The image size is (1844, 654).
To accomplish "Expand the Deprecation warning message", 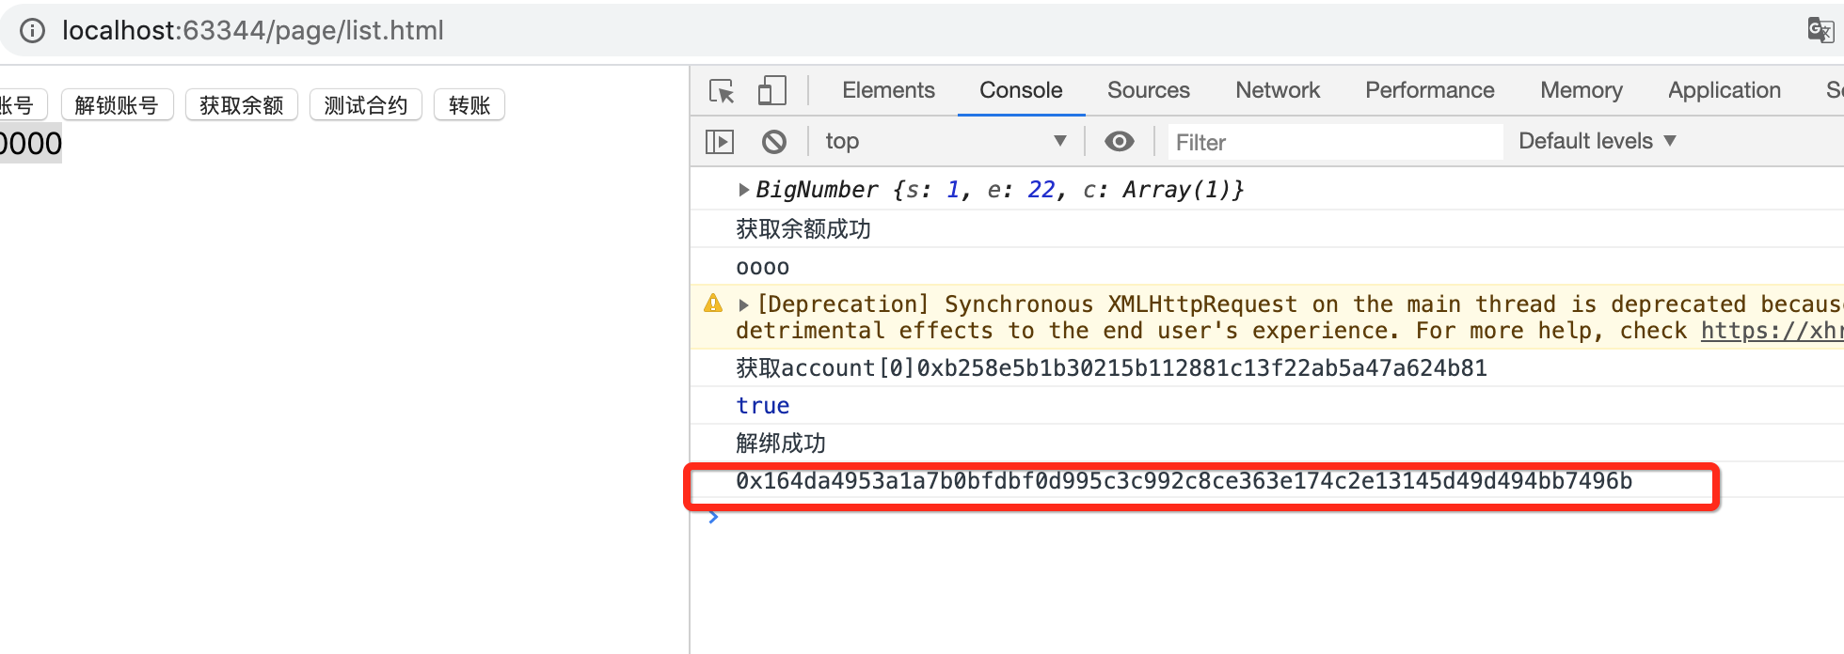I will click(x=743, y=304).
